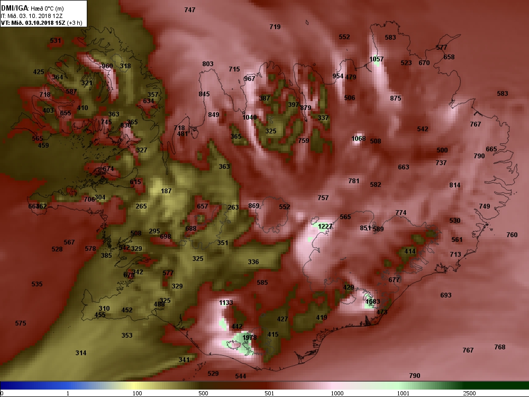This screenshot has width=529, height=397.
Task: Click the 688 value
Action: pos(190,229)
